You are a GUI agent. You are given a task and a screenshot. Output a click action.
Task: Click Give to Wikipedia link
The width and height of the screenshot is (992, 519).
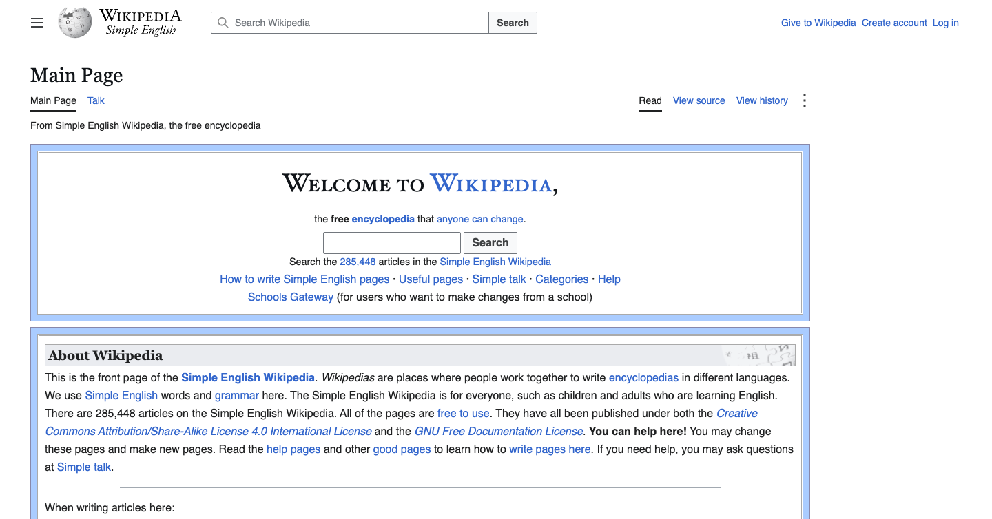pyautogui.click(x=818, y=23)
